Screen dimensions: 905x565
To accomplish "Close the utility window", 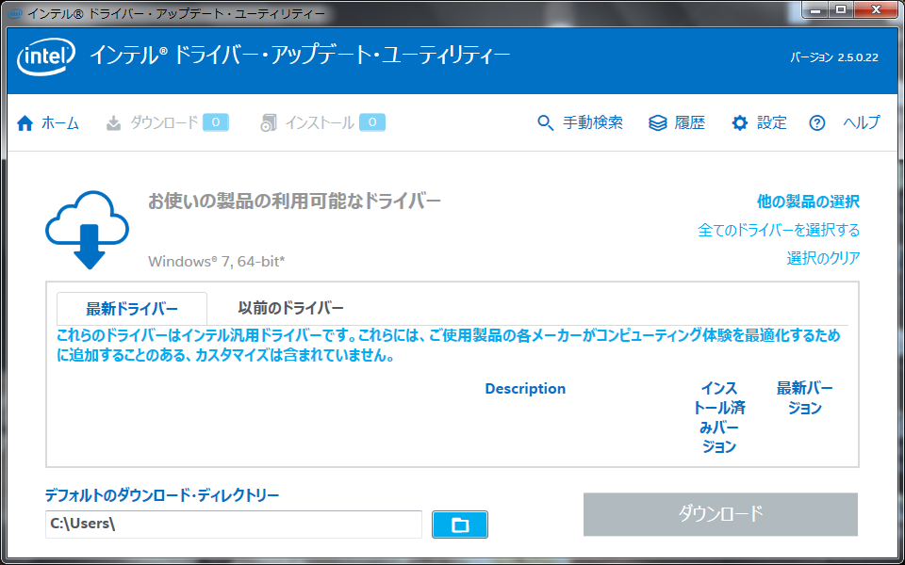I will [x=876, y=9].
